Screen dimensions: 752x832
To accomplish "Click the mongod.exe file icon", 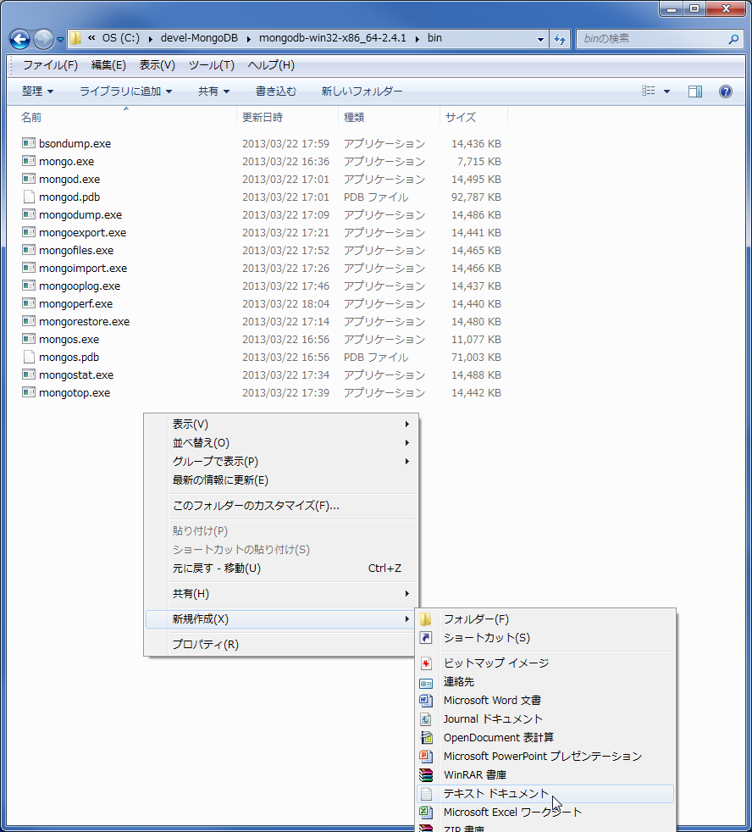I will pyautogui.click(x=29, y=179).
